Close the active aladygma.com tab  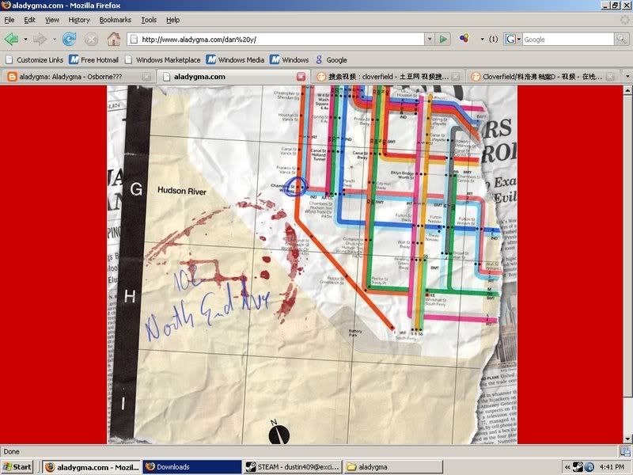301,77
